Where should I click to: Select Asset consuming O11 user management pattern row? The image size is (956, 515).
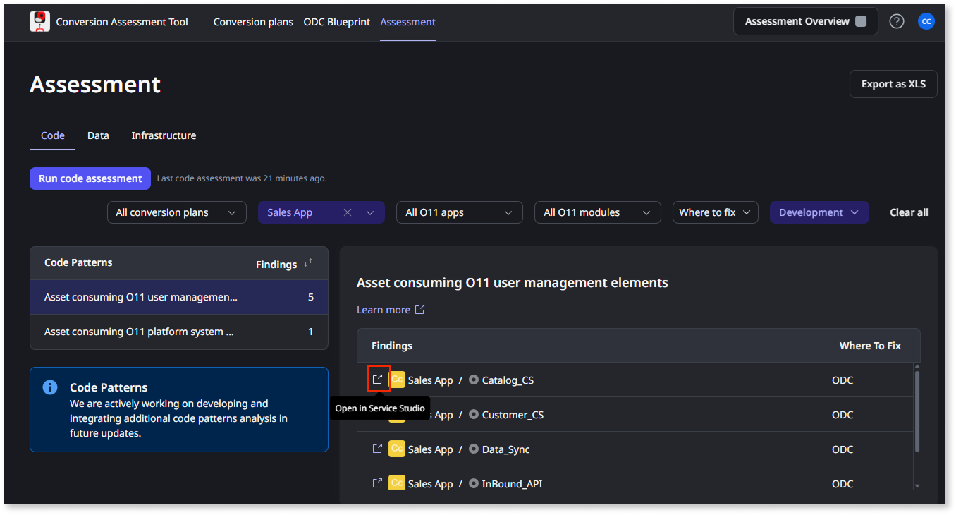pos(179,297)
